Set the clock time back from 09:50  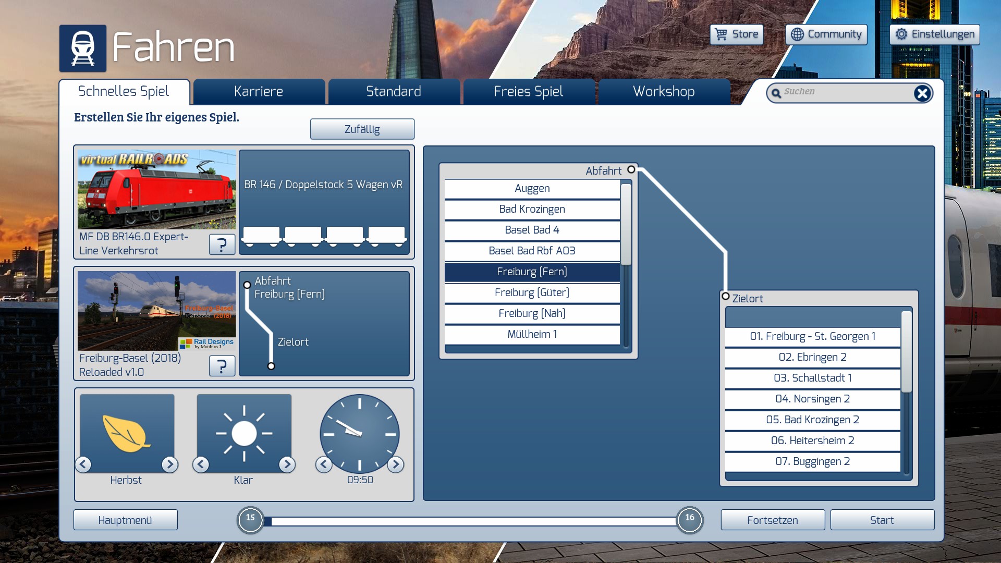(x=324, y=464)
